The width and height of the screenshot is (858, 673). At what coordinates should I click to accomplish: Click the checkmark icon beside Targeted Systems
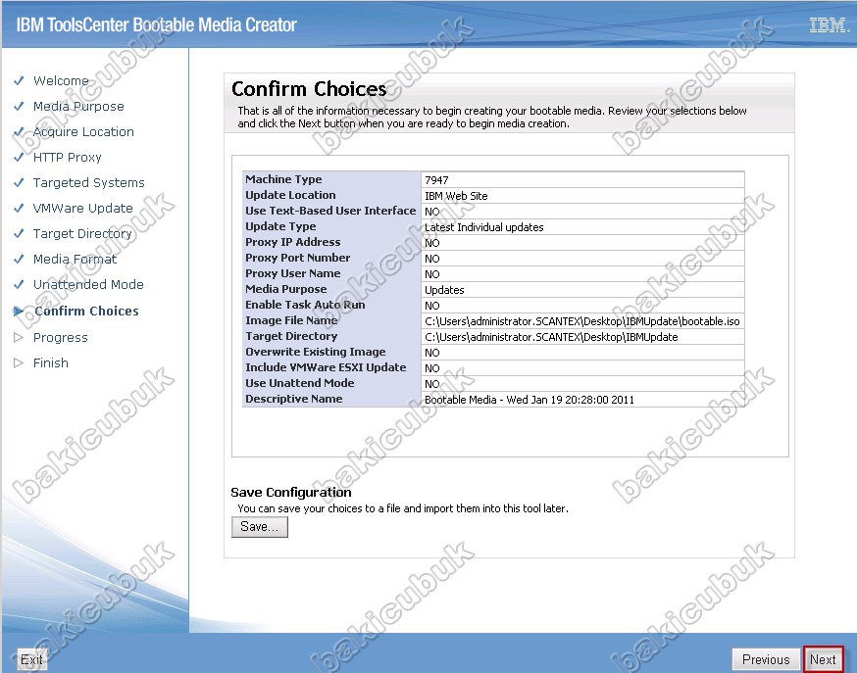(x=19, y=182)
